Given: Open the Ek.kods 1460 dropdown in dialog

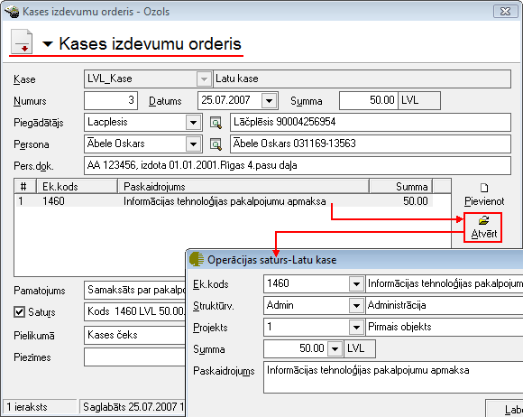Looking at the screenshot, I should (356, 283).
